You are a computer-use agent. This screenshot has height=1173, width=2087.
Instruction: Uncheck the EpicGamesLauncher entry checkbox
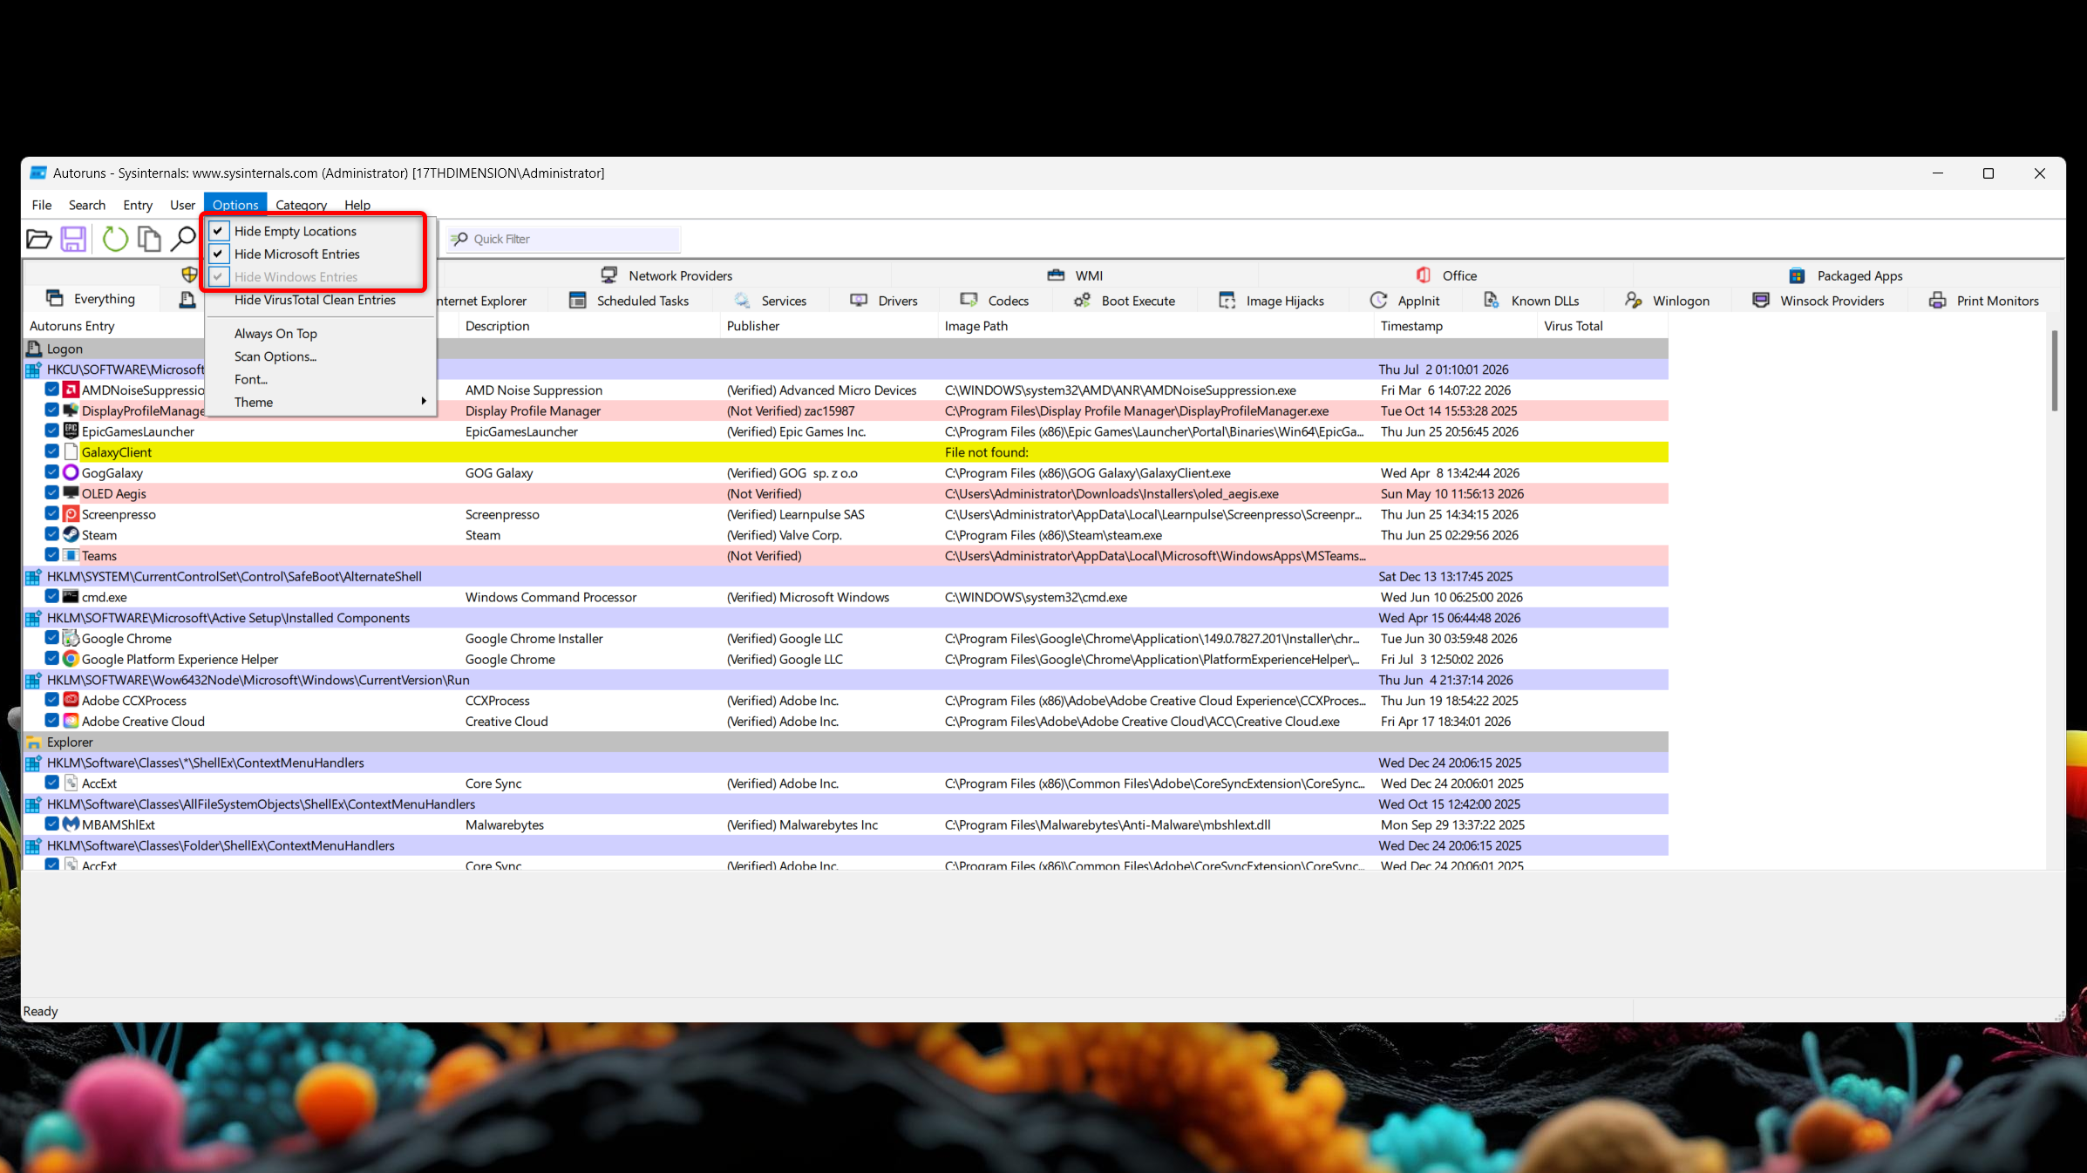click(x=52, y=431)
